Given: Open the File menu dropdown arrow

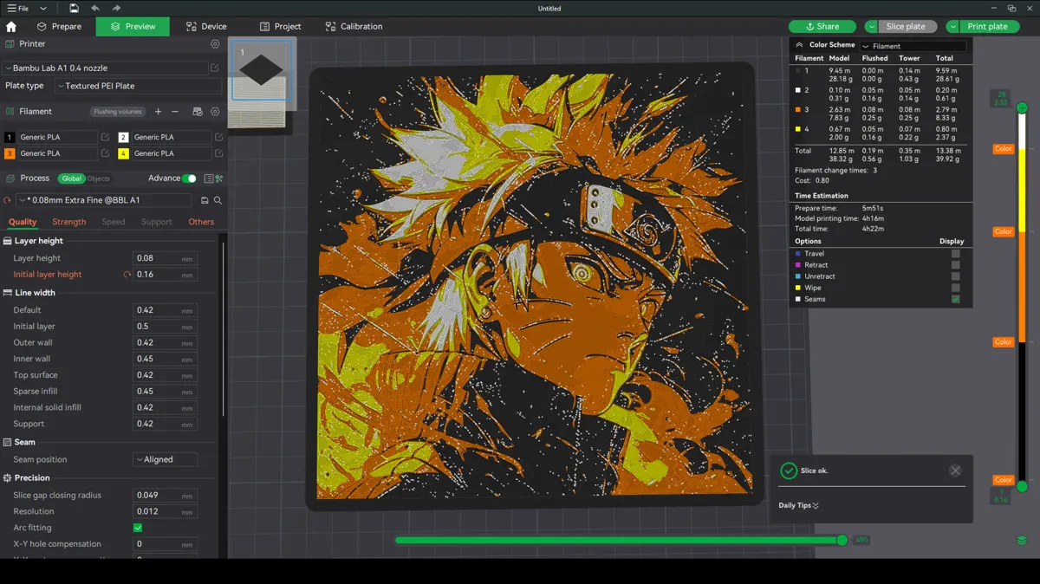Looking at the screenshot, I should pos(43,8).
